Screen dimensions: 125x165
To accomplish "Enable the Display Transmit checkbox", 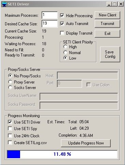I will tap(62, 33).
